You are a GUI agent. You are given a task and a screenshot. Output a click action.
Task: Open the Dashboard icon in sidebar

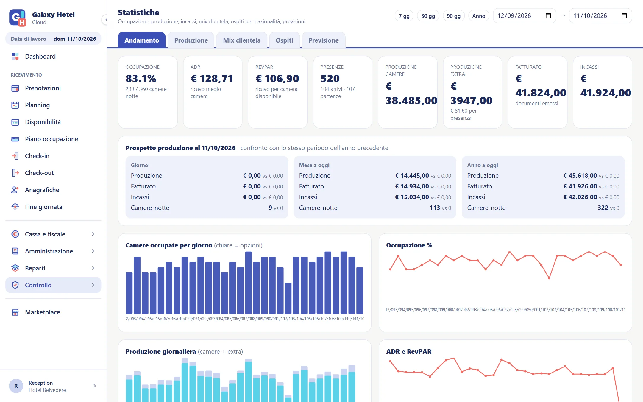15,56
